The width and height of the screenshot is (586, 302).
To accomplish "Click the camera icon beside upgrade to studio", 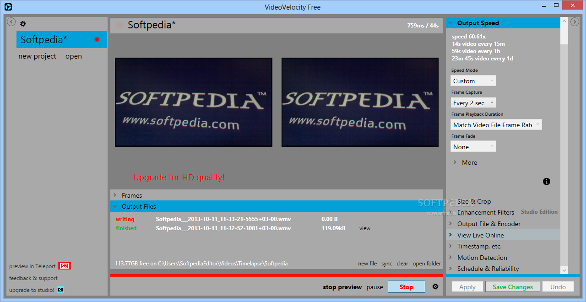I will tap(60, 290).
